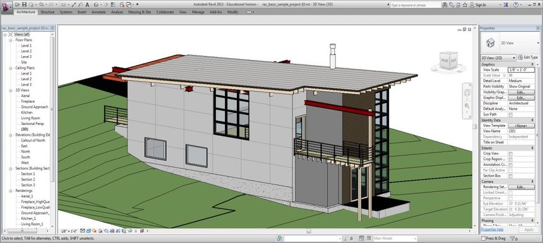Click Edit button for Rendering Settings
The height and width of the screenshot is (243, 543).
point(521,187)
